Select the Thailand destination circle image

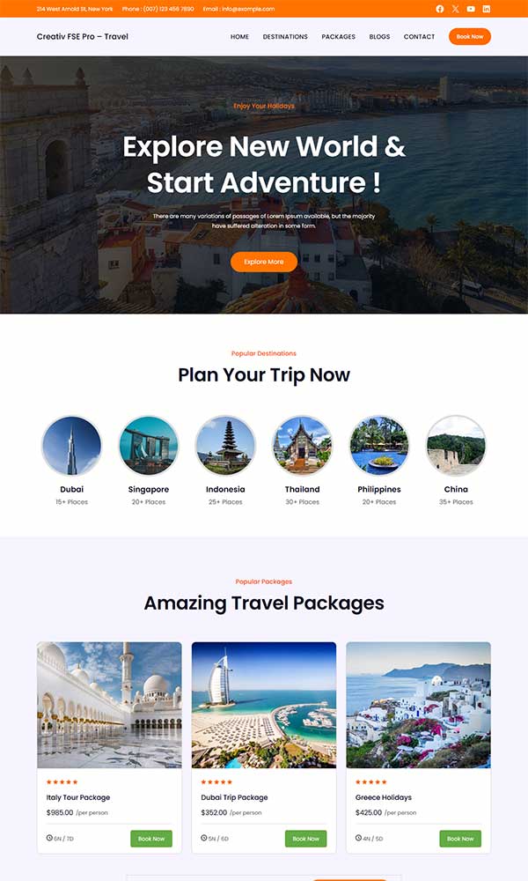[x=303, y=446]
